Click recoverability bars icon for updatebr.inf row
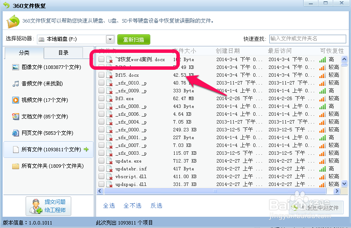The height and width of the screenshot is (228, 351). 322,169
